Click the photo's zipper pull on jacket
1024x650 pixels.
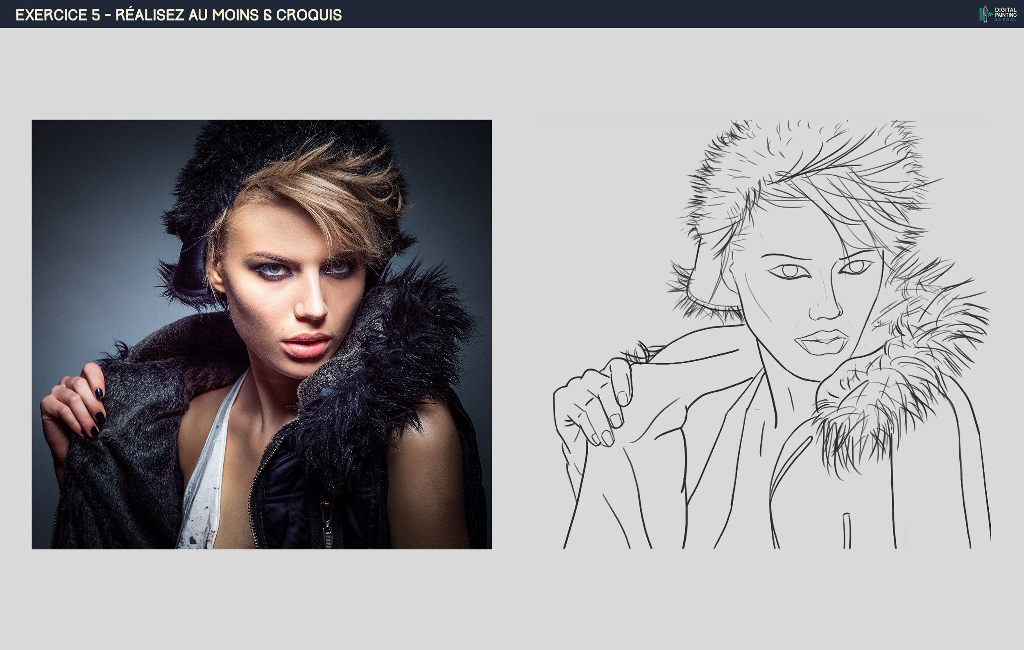pos(327,528)
